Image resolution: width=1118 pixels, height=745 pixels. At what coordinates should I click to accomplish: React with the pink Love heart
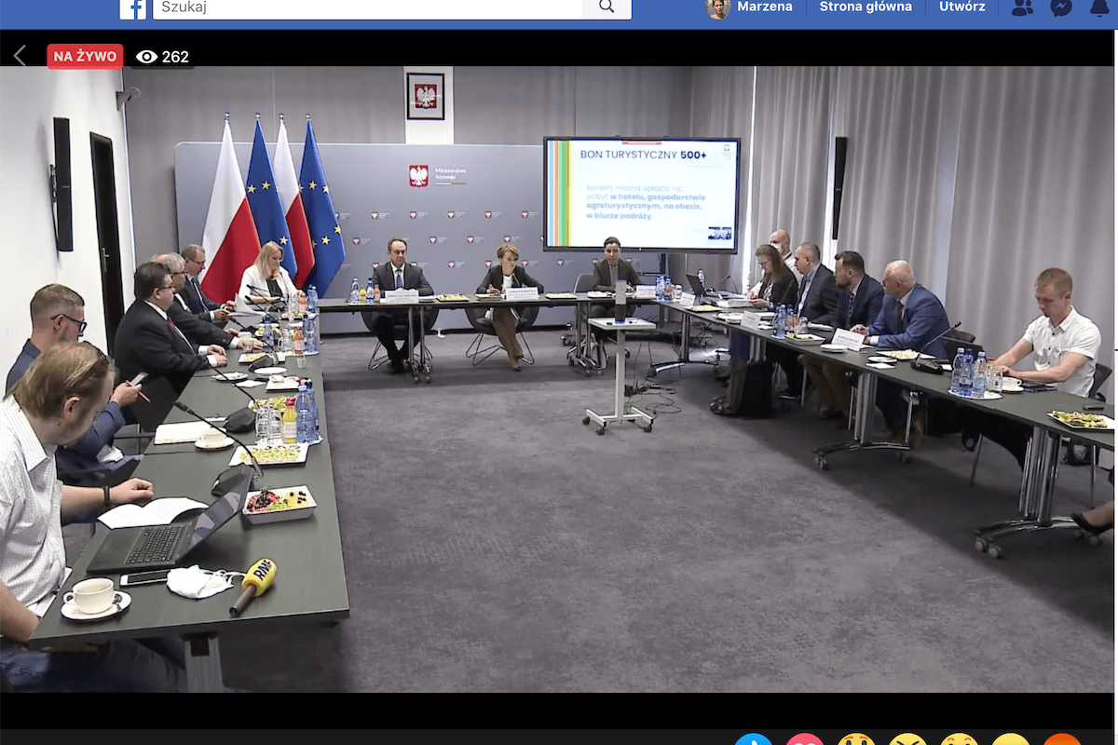(804, 740)
